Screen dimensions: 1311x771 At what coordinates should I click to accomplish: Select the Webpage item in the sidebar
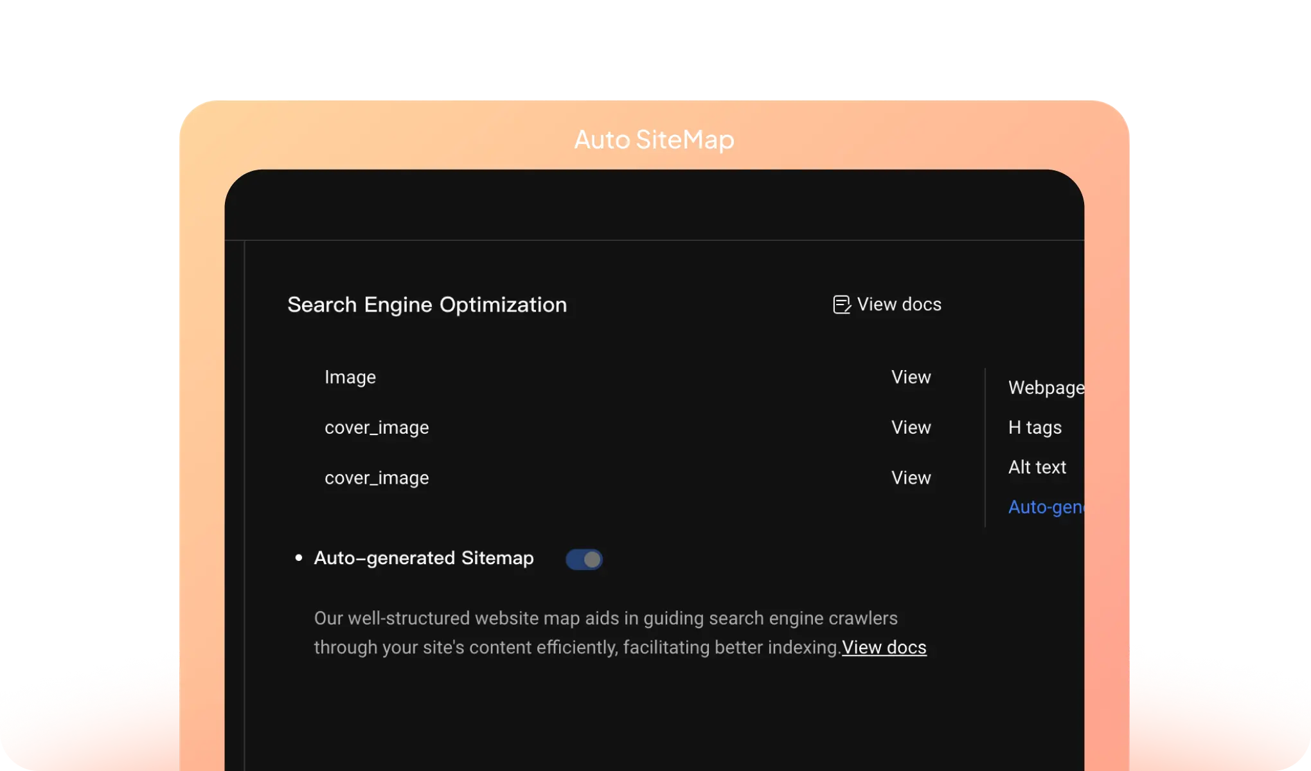[x=1046, y=387]
